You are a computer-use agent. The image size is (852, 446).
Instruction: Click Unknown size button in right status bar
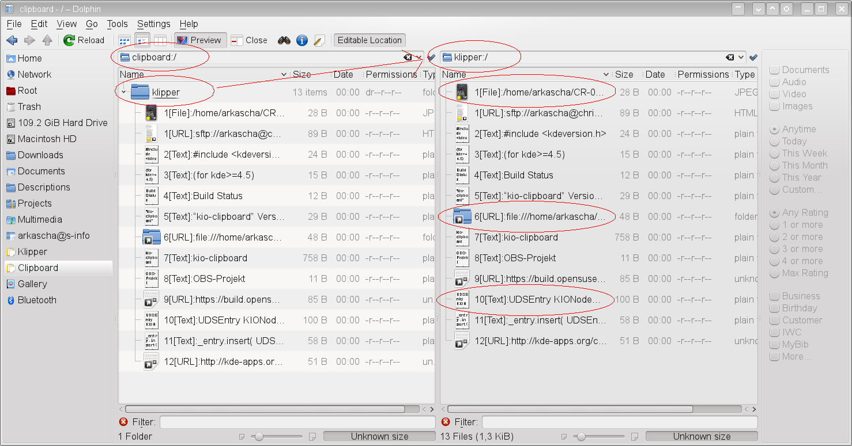tap(702, 437)
